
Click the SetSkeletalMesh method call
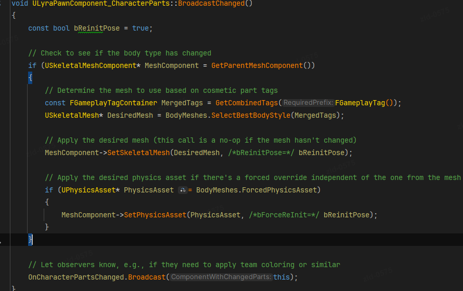point(138,153)
